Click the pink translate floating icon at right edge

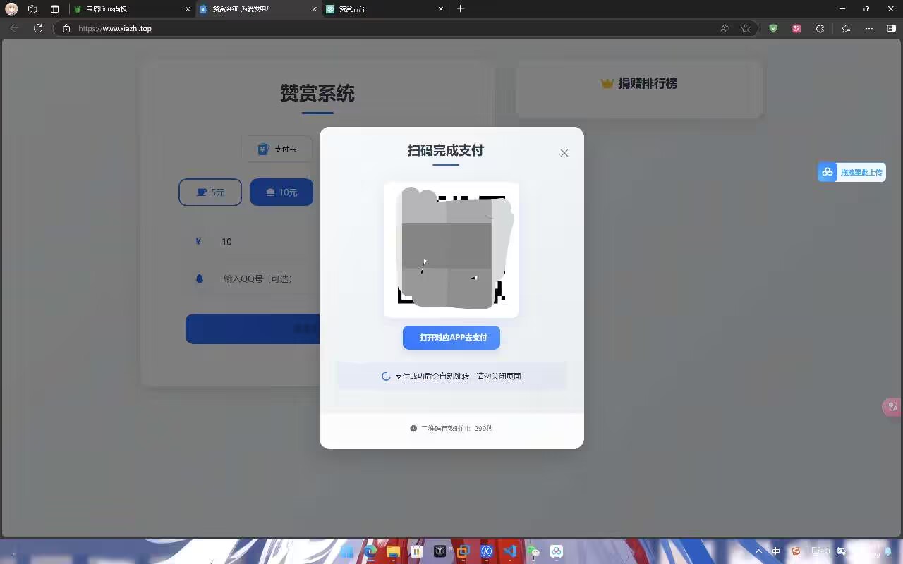point(893,407)
